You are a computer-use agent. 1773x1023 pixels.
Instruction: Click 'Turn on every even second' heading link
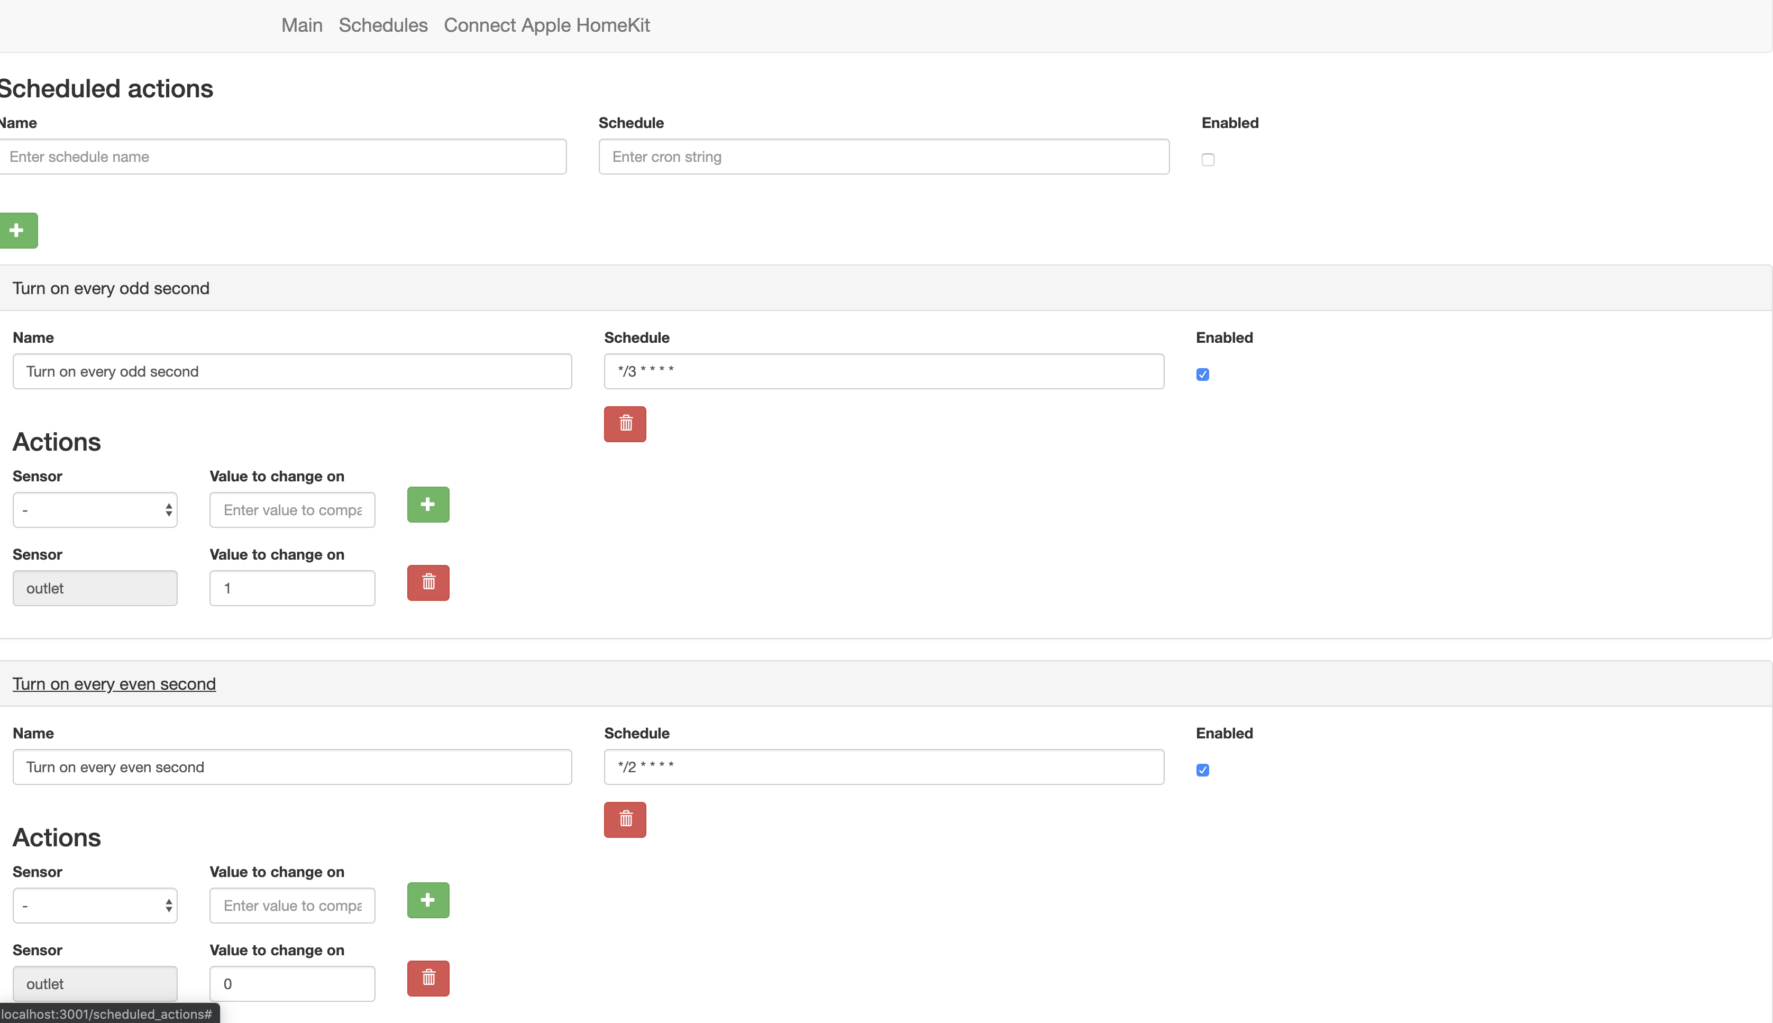114,683
